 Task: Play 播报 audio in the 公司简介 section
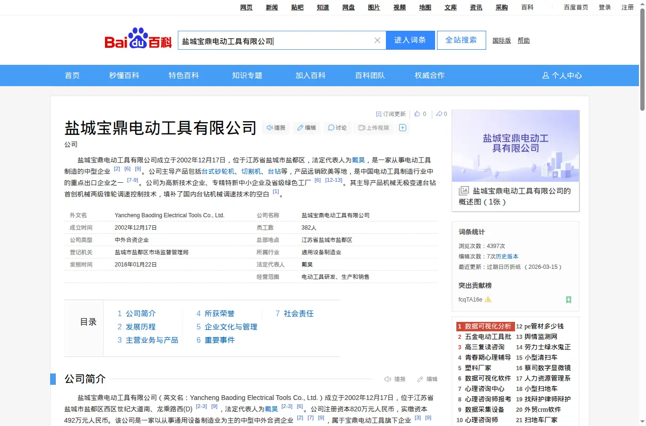[395, 379]
